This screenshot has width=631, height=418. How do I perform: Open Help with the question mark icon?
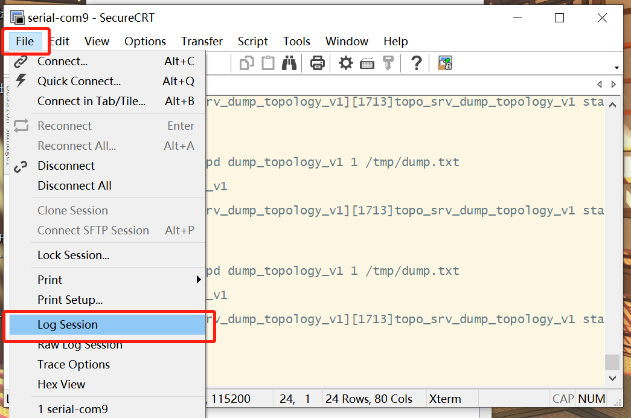pos(416,63)
